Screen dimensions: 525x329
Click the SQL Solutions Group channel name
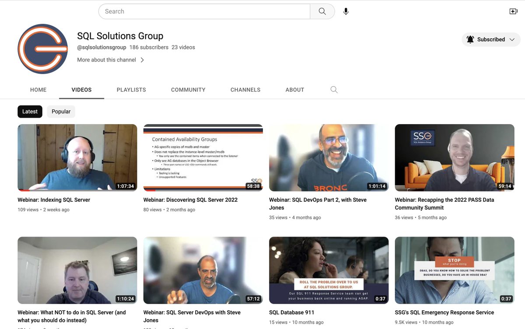point(120,36)
